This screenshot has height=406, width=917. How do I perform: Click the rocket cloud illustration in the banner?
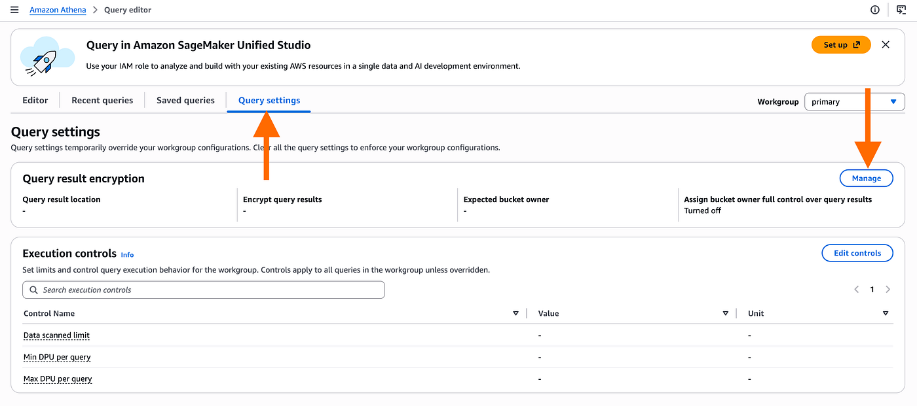click(x=47, y=56)
